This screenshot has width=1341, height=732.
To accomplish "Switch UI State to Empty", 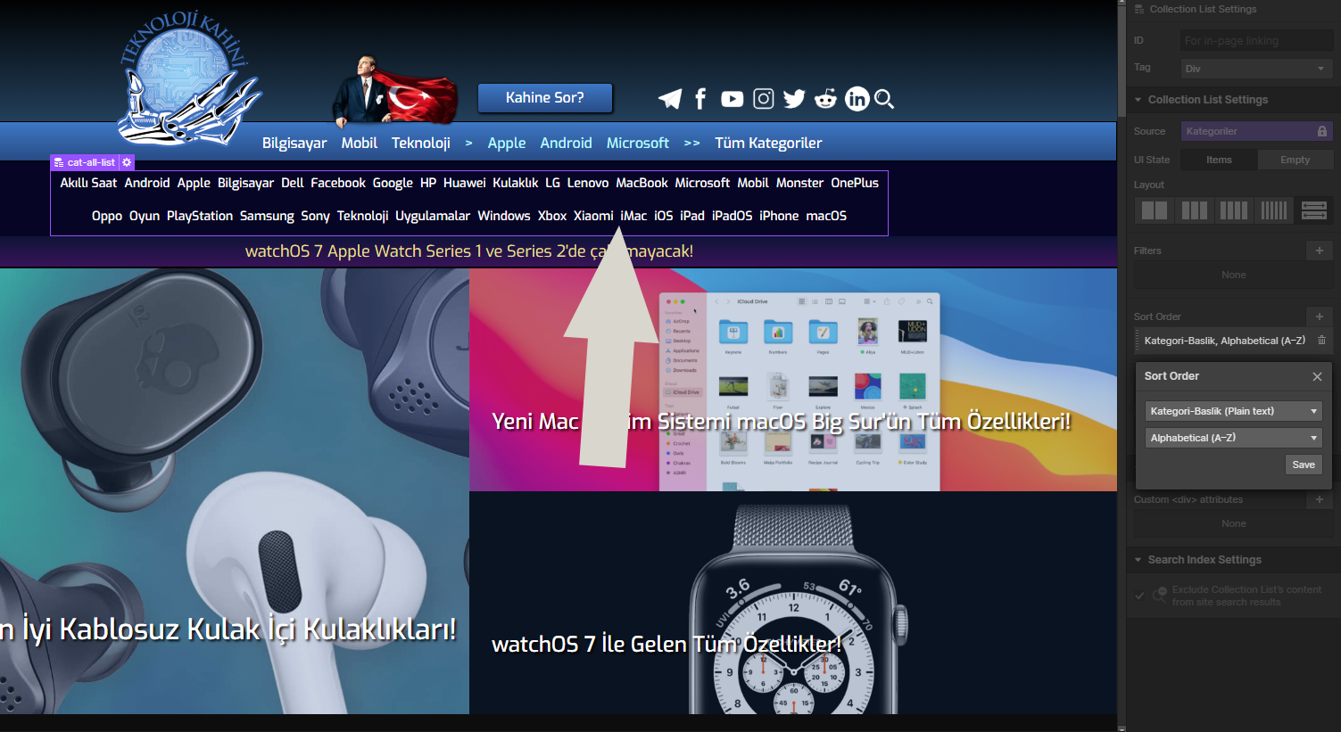I will tap(1295, 160).
